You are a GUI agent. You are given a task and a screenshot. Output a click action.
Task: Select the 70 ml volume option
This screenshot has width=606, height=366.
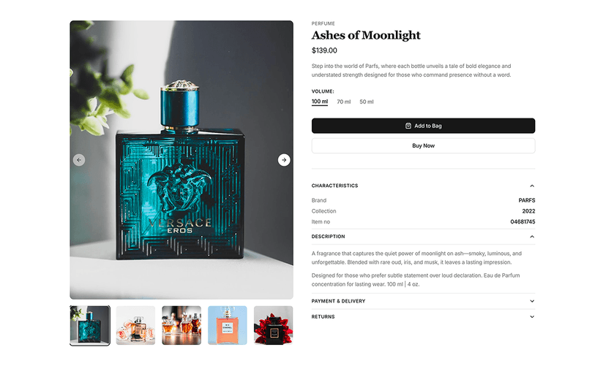point(343,102)
